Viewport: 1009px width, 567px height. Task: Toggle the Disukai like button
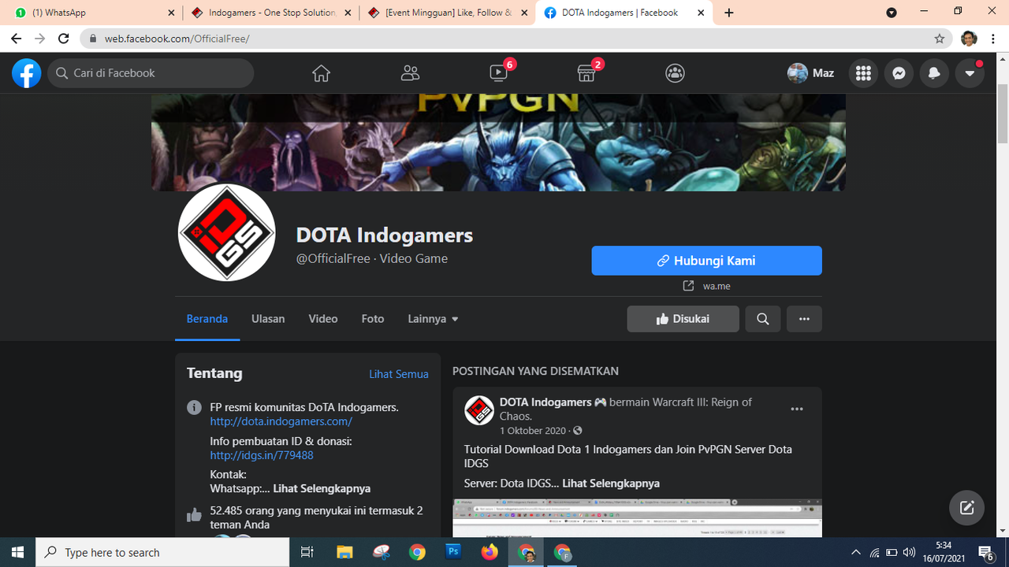click(x=683, y=319)
